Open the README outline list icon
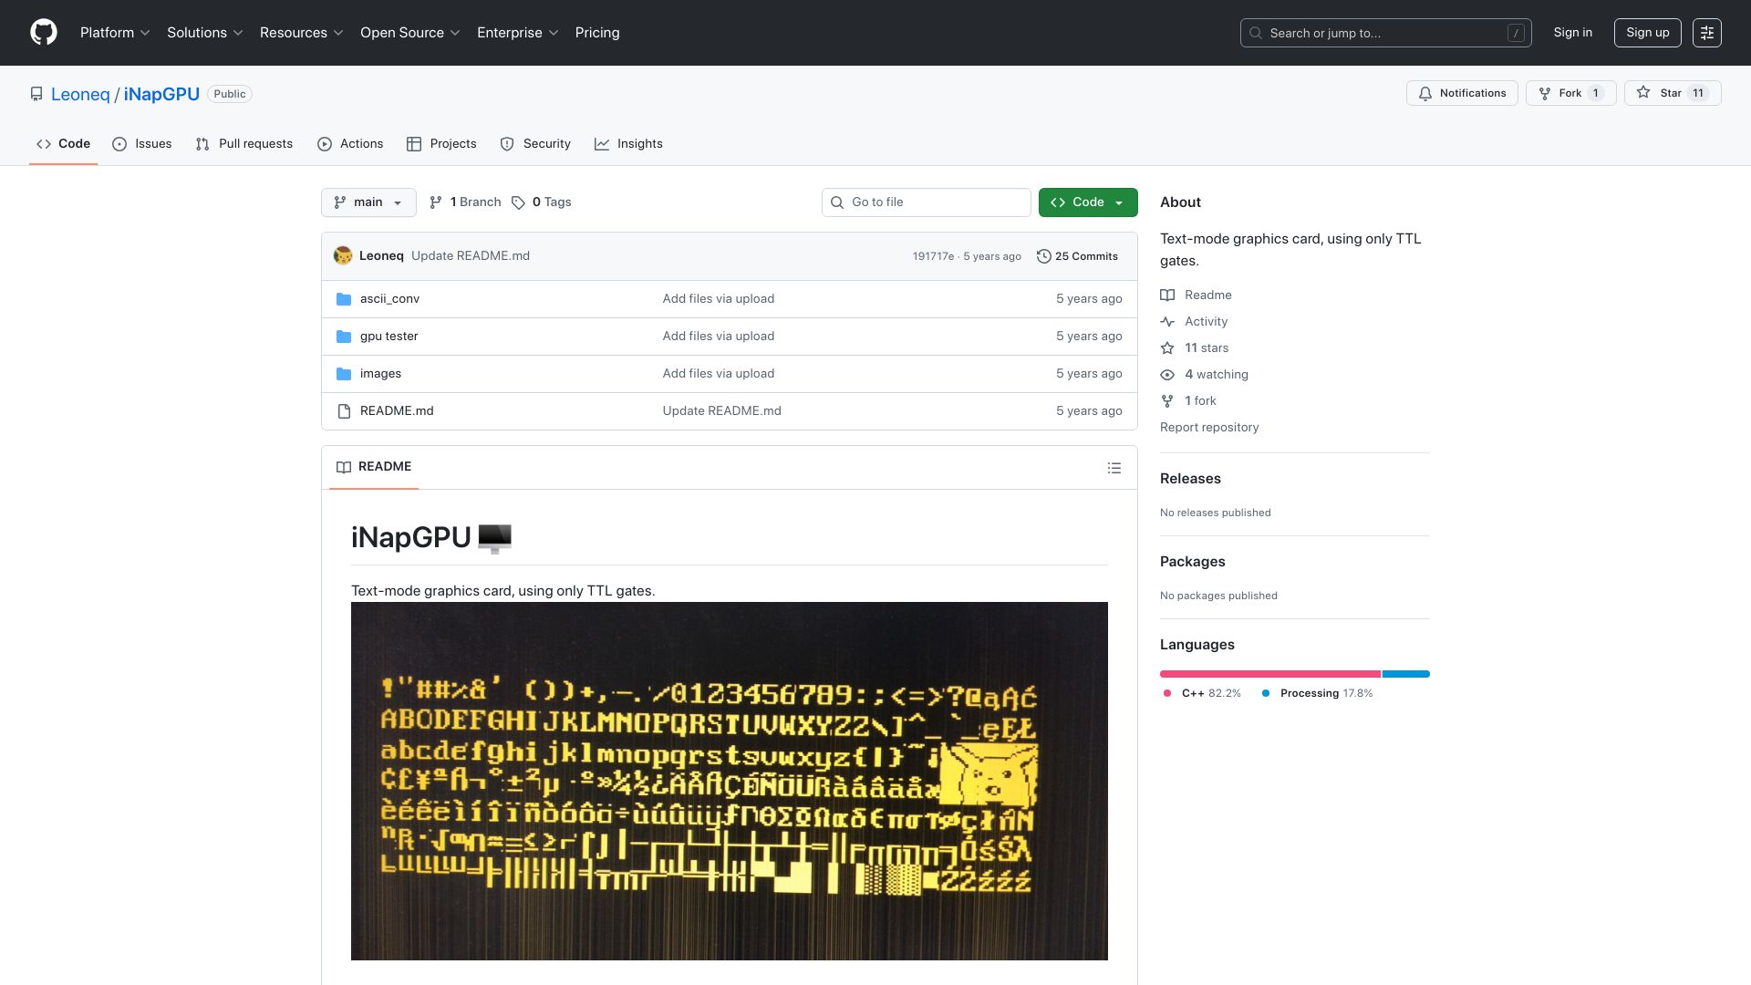The width and height of the screenshot is (1751, 985). coord(1114,468)
